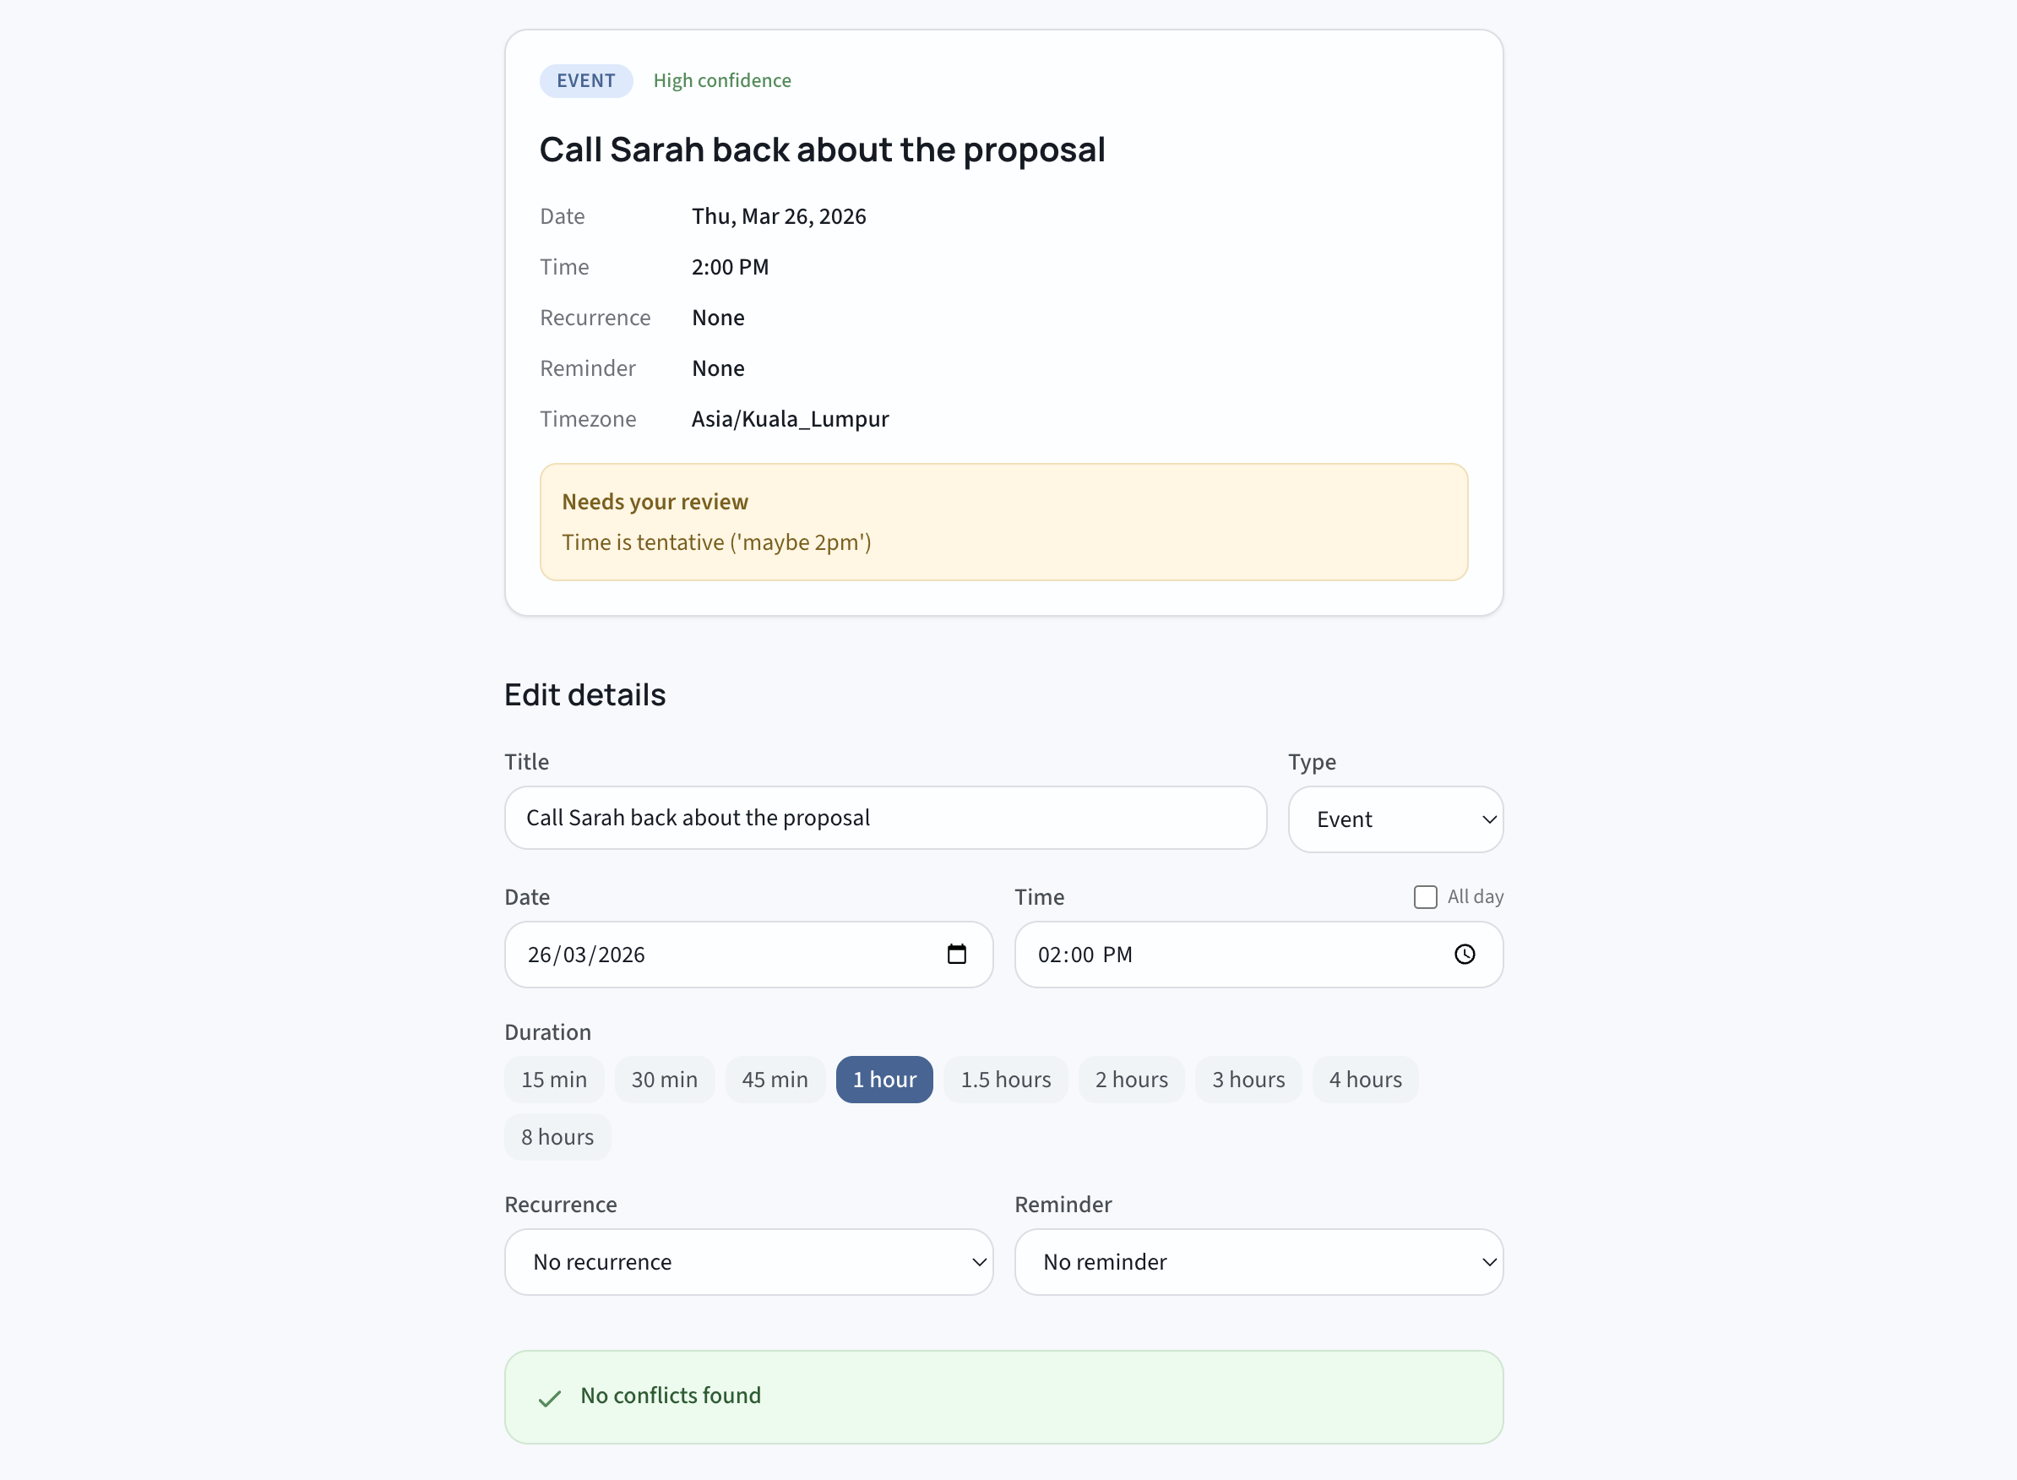The width and height of the screenshot is (2017, 1480).
Task: Toggle the 15 min duration option
Action: tap(553, 1079)
